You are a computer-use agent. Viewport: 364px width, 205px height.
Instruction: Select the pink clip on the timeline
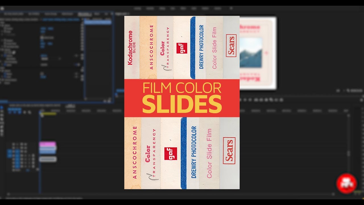(x=47, y=144)
